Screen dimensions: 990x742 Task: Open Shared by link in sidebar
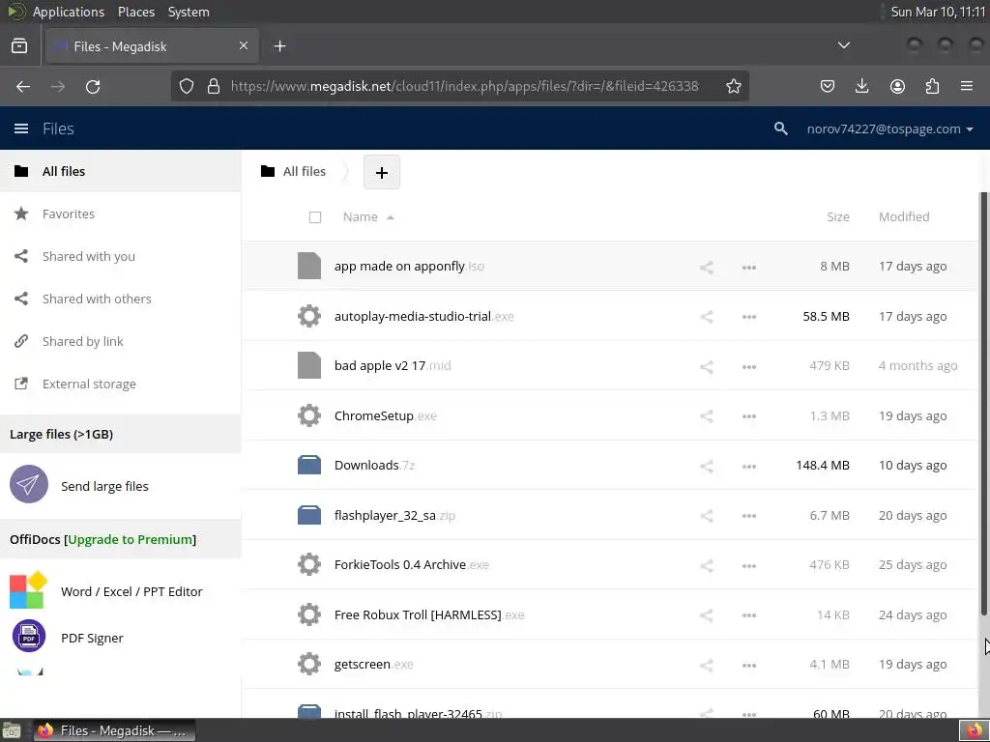120,341
